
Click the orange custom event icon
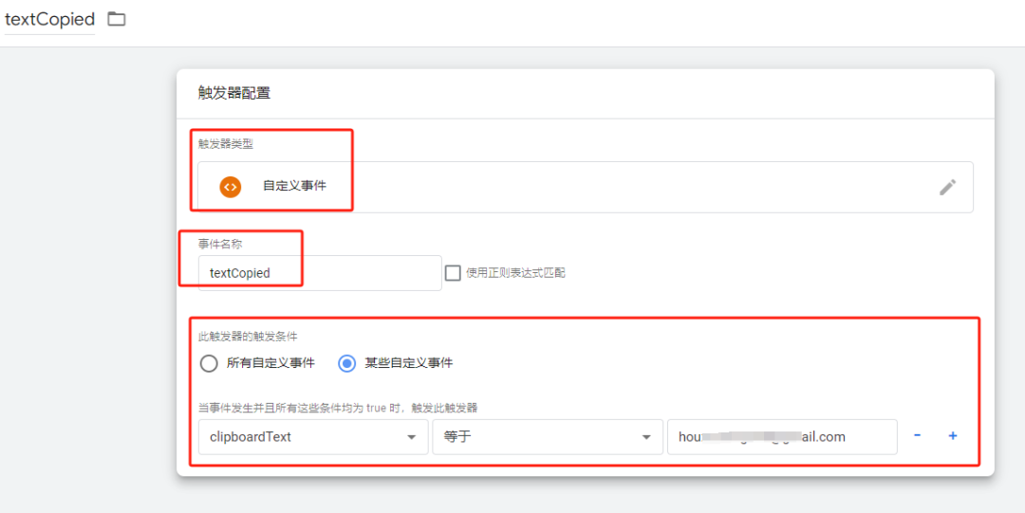[x=230, y=186]
